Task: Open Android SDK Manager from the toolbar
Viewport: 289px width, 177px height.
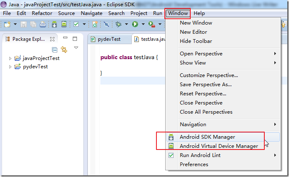Action: tap(54, 24)
